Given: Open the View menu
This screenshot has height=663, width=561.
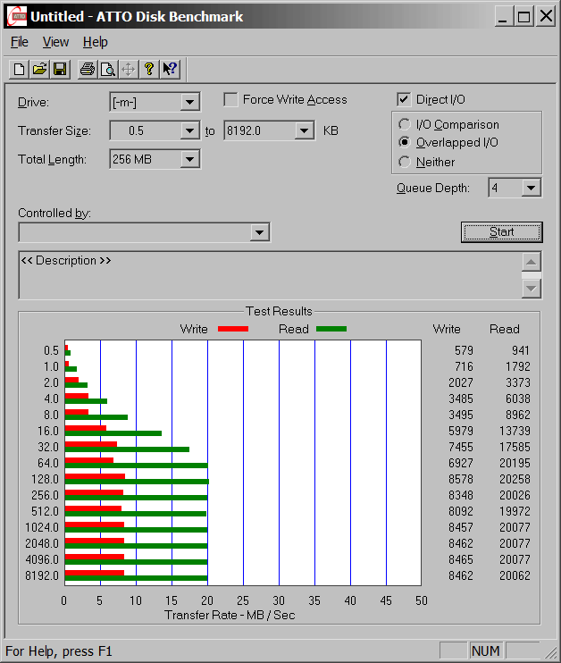Looking at the screenshot, I should [x=55, y=42].
